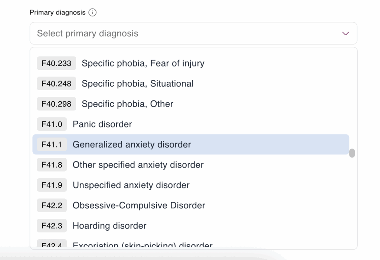This screenshot has height=260, width=380.
Task: Click the F41.1 code badge
Action: 52,144
